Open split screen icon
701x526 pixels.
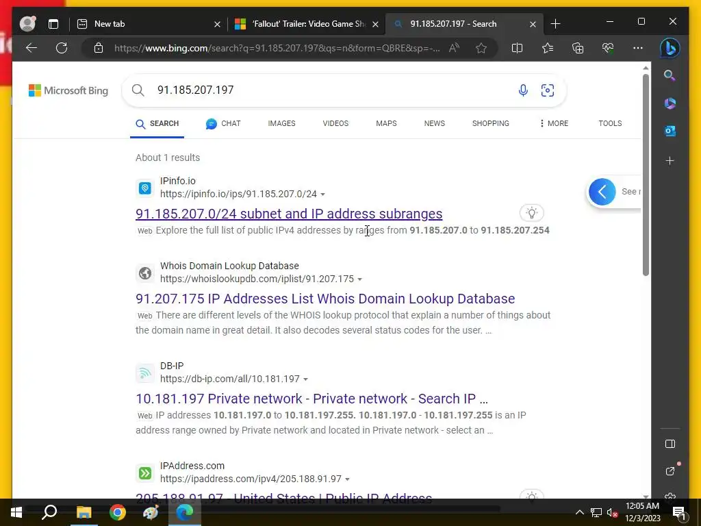point(517,48)
